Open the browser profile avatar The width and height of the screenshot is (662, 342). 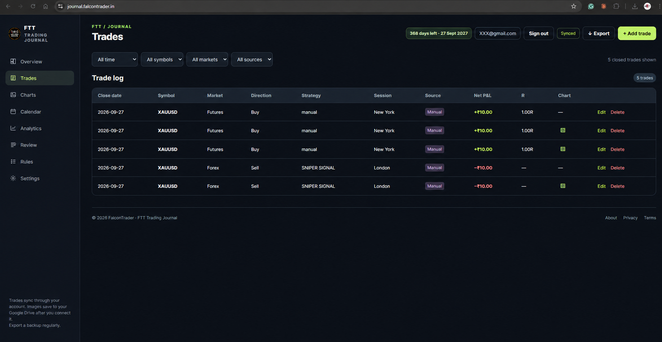coord(648,6)
